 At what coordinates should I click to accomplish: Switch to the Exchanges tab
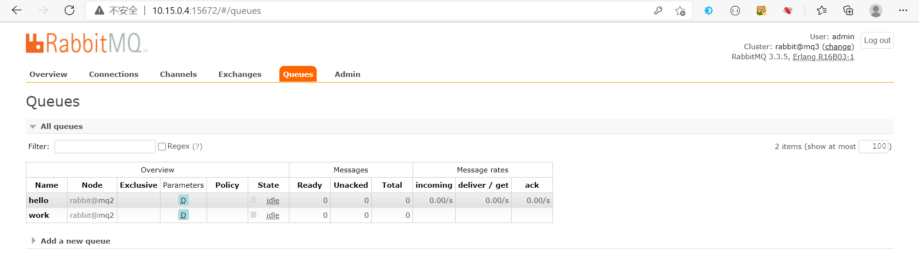coord(240,75)
